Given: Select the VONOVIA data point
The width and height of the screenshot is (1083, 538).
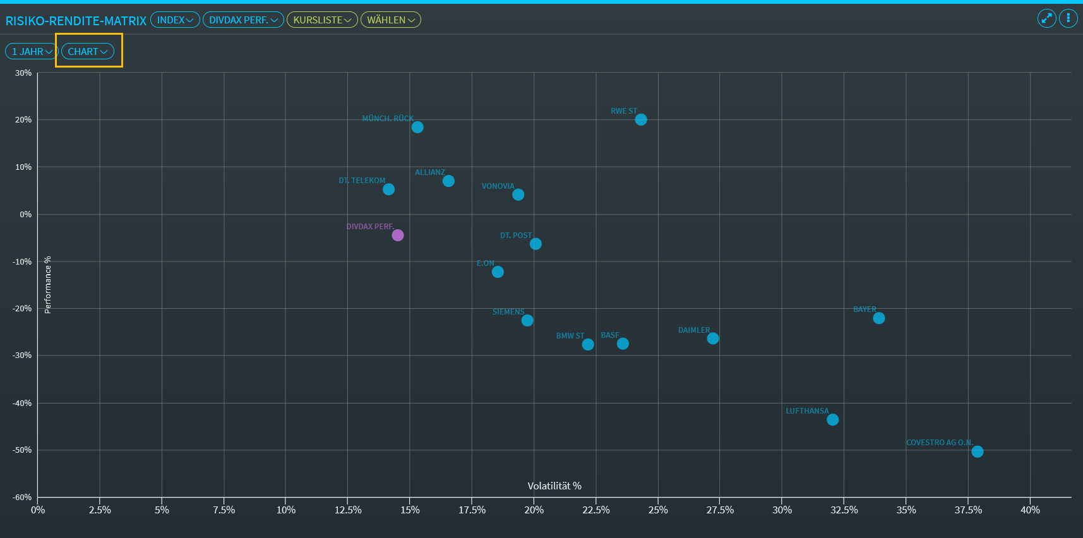Looking at the screenshot, I should 518,194.
